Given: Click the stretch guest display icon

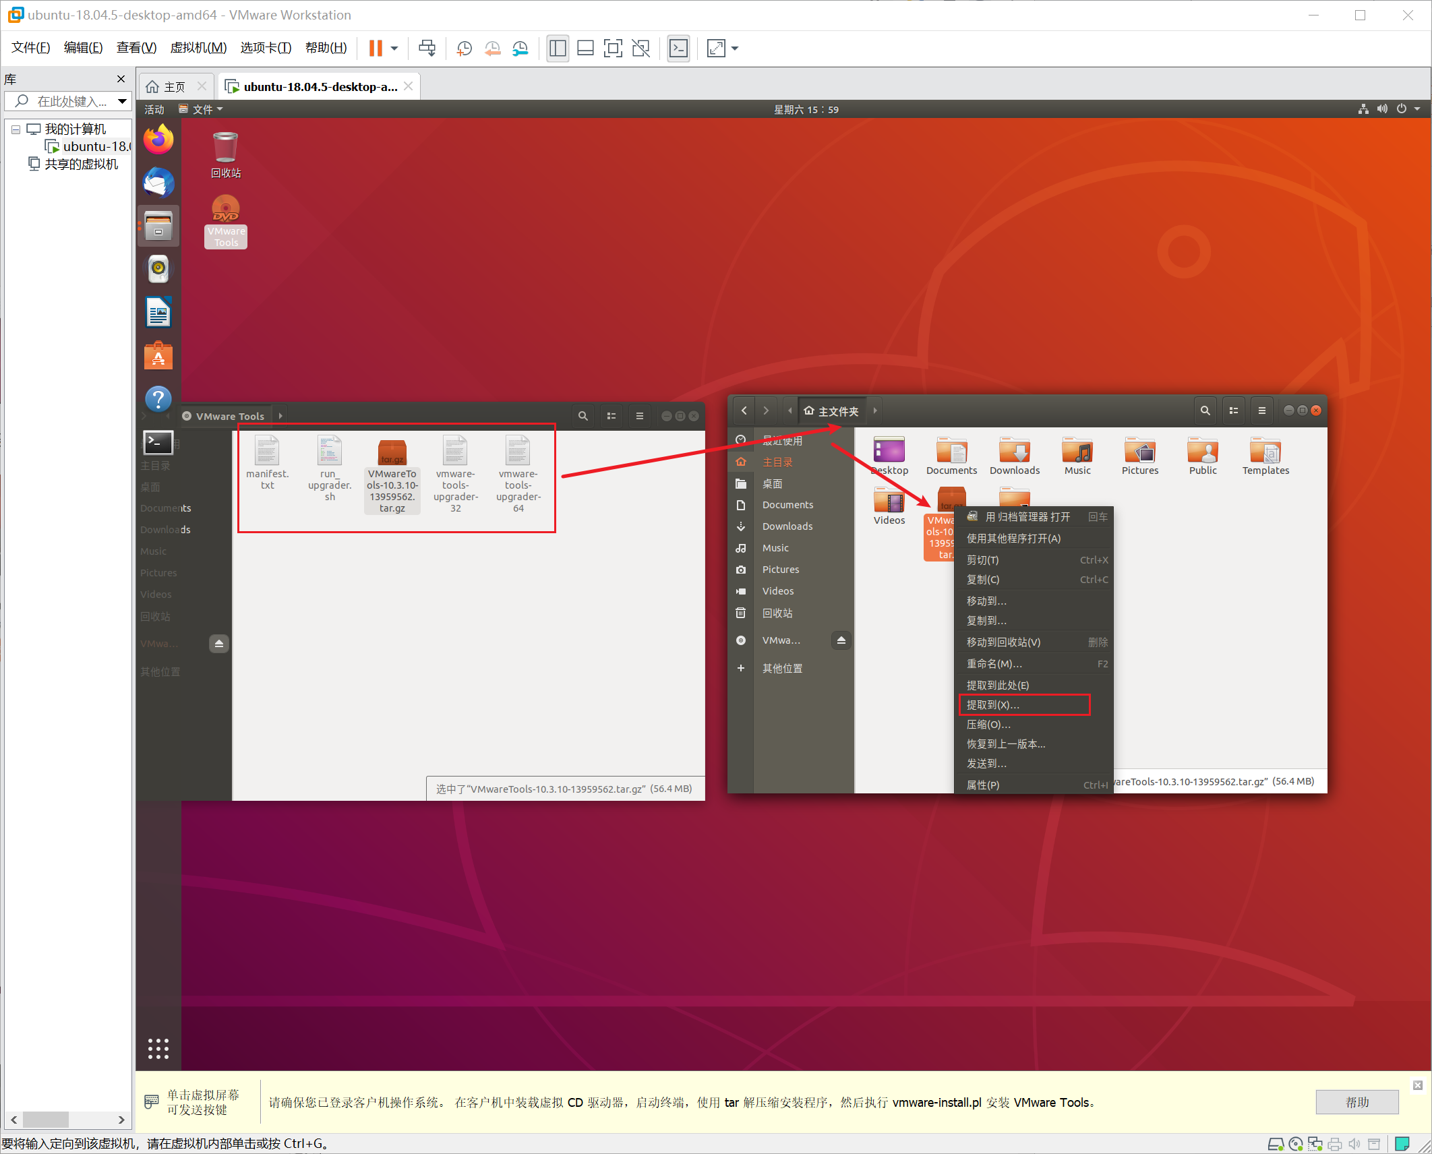Looking at the screenshot, I should [716, 49].
